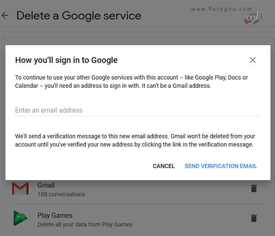Screen dimensions: 275x236
Task: Click the '108 conversations' text
Action: pyautogui.click(x=61, y=194)
